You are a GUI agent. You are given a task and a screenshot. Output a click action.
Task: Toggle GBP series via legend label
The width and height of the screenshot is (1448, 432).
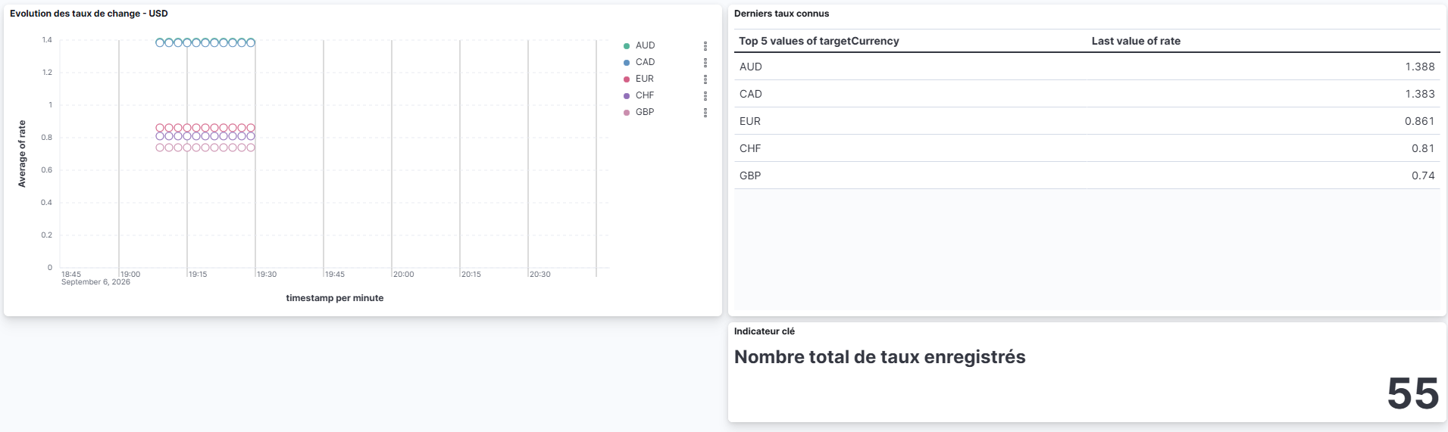pyautogui.click(x=645, y=112)
